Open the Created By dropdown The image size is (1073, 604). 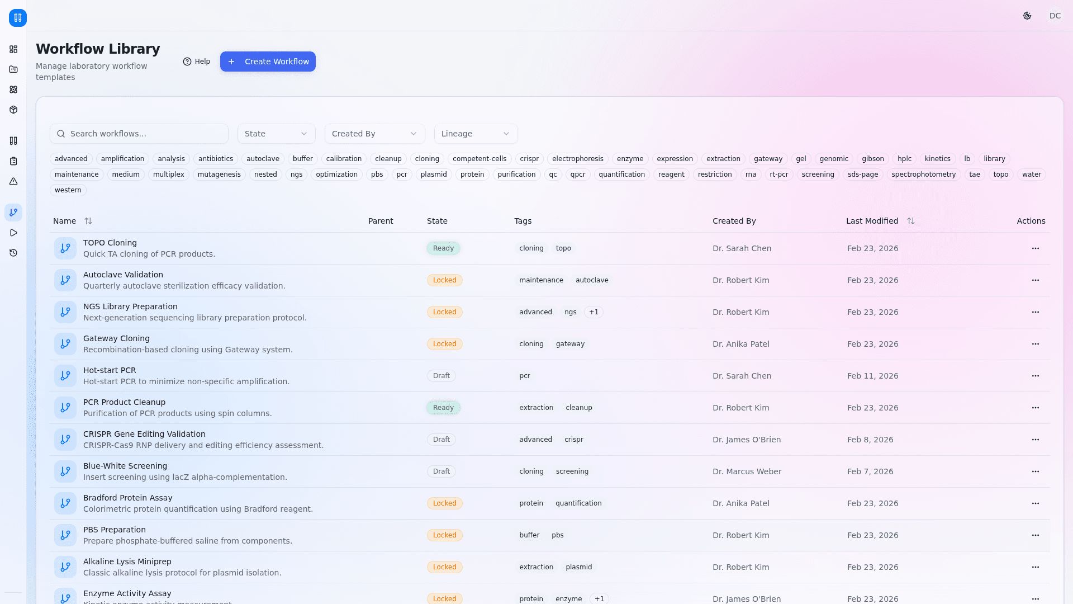(x=374, y=134)
